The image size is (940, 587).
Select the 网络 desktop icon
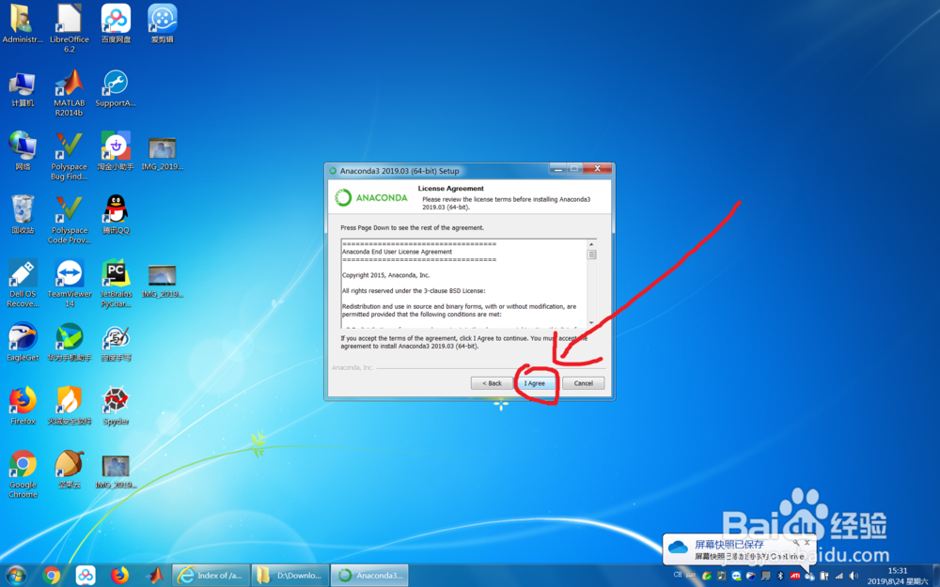pos(23,151)
